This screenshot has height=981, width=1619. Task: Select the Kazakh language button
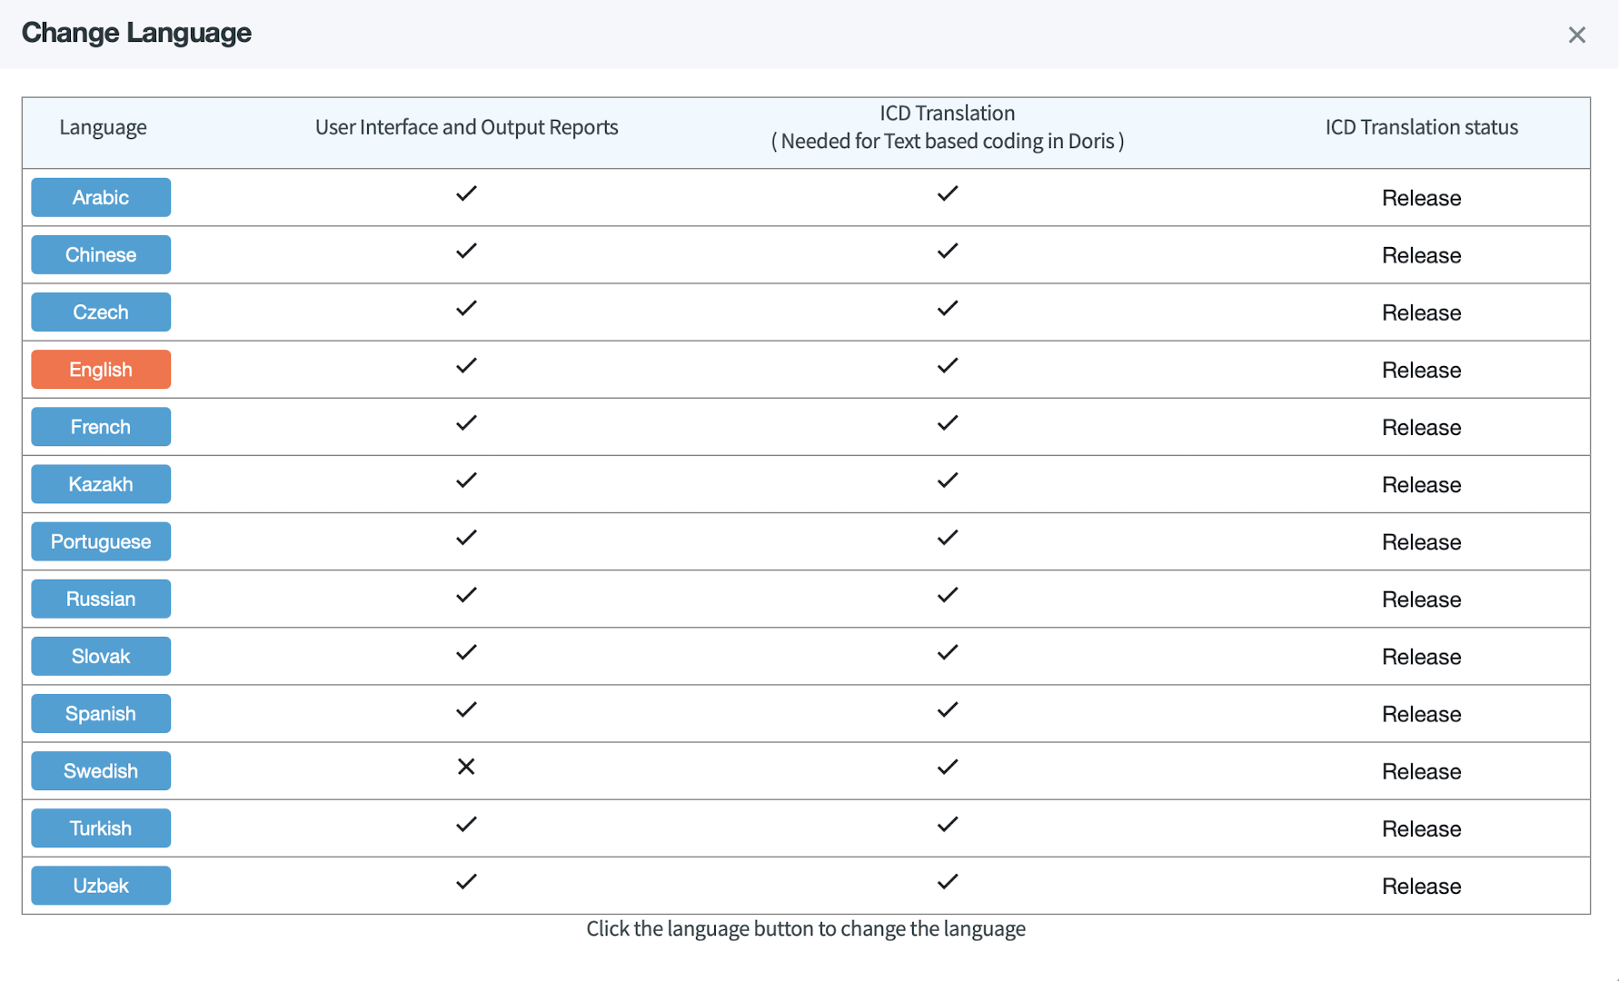(101, 484)
